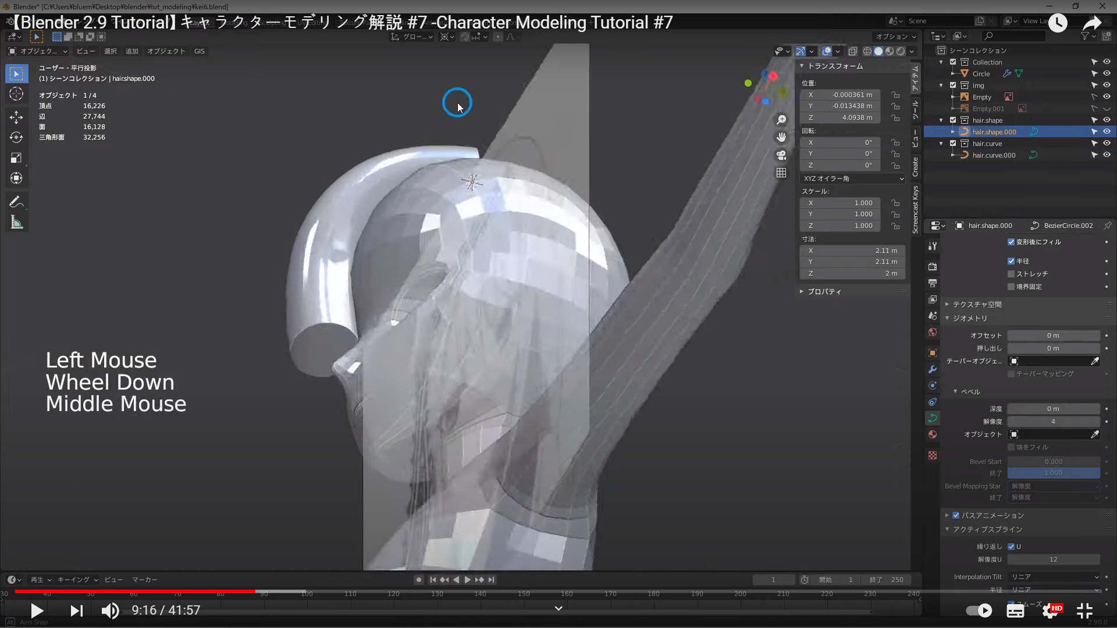Expand the プロパティ panel in sidebar
Screen dimensions: 1117x628
824,291
